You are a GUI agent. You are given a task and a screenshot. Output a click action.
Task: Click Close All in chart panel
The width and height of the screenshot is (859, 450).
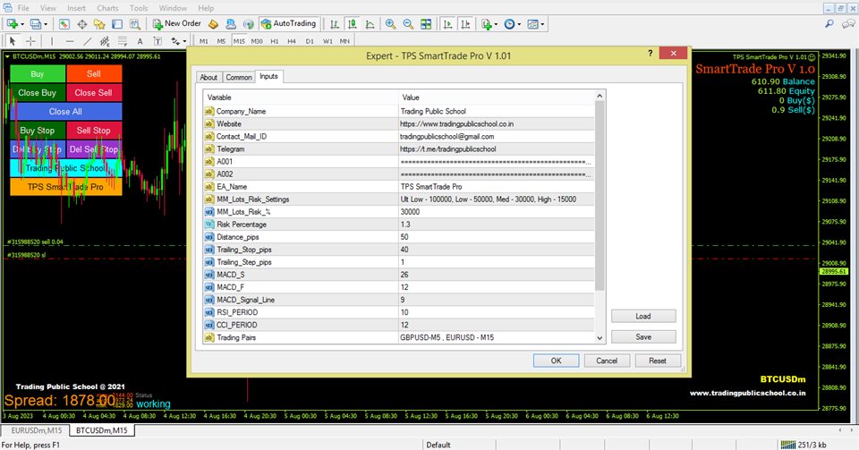(x=65, y=111)
